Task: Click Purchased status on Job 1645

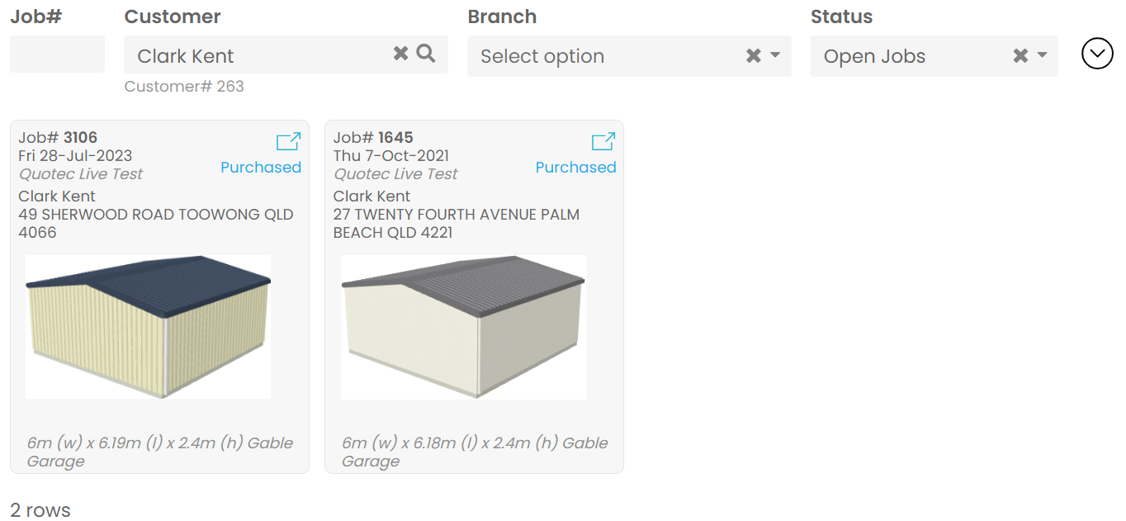Action: tap(575, 168)
